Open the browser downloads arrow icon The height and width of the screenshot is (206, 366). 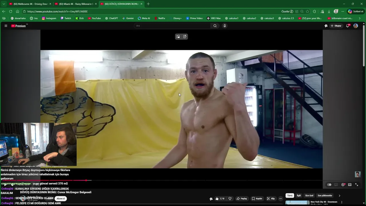click(x=329, y=11)
